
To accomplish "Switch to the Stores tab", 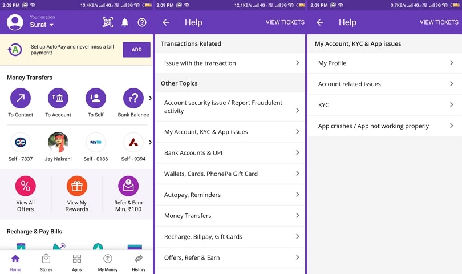I will coord(46,263).
